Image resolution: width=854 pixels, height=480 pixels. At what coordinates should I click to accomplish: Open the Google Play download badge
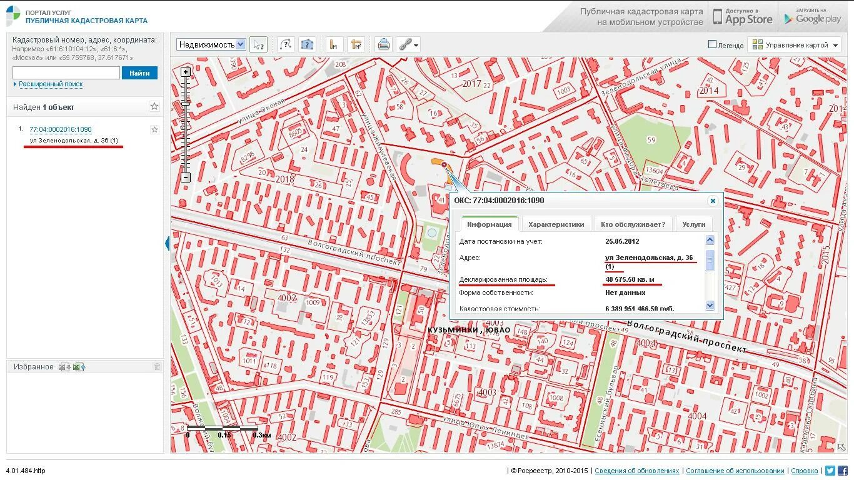tap(813, 16)
